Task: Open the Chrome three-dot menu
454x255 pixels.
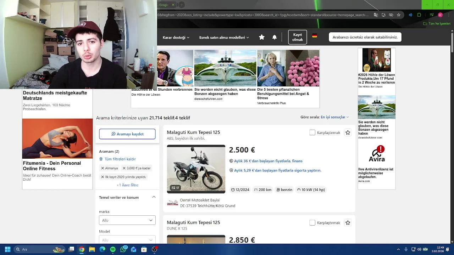Action: point(448,15)
